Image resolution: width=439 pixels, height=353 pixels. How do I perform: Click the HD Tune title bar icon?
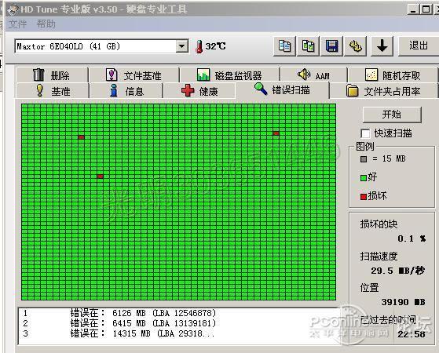click(13, 9)
